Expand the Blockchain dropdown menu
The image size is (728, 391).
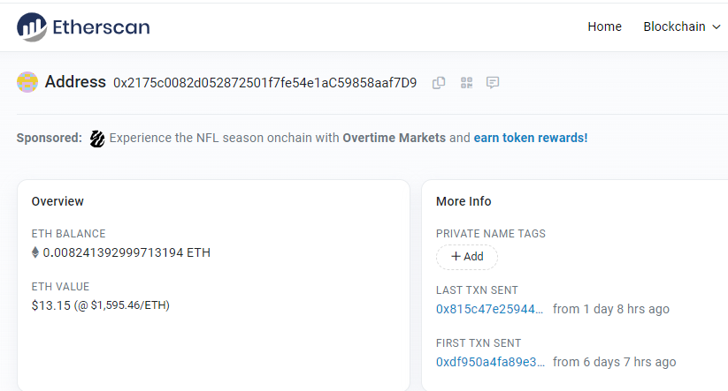(682, 26)
